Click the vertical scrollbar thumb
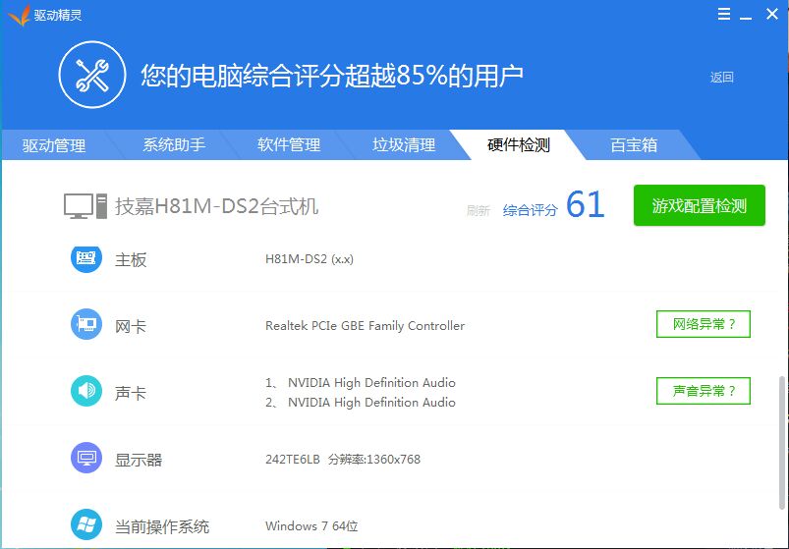Image resolution: width=789 pixels, height=549 pixels. tap(782, 444)
